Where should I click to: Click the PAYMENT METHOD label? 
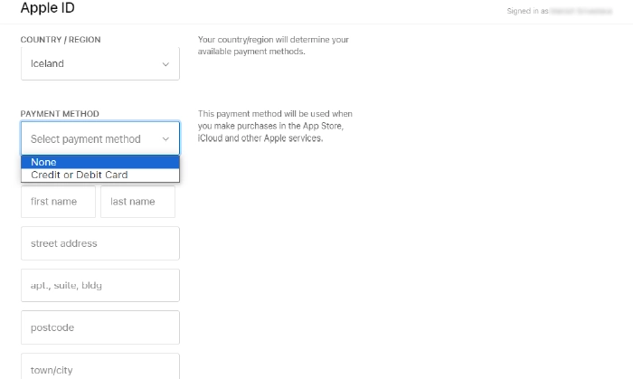click(60, 114)
